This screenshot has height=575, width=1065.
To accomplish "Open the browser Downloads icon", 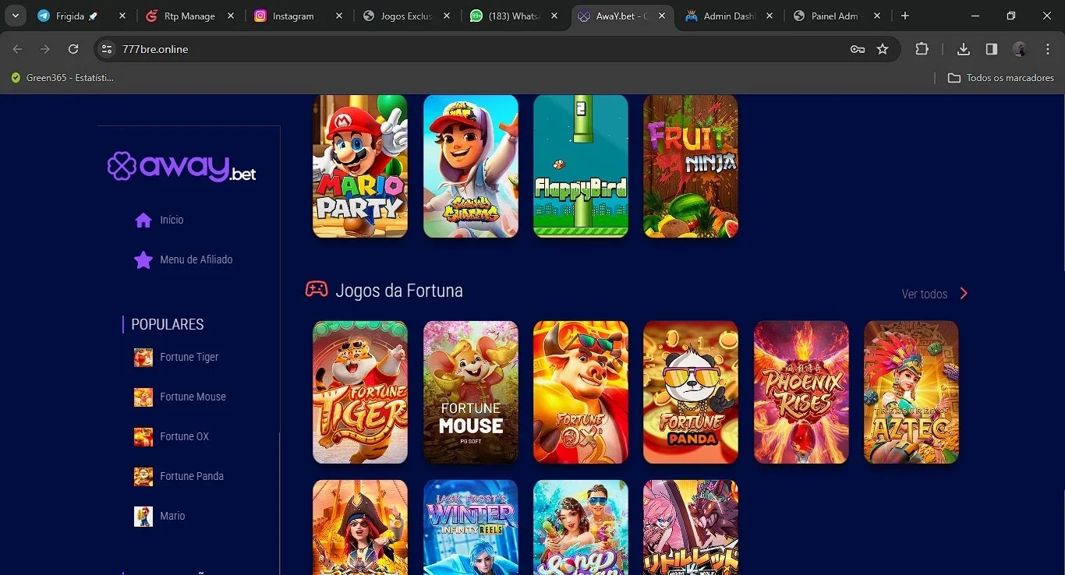I will pyautogui.click(x=964, y=49).
